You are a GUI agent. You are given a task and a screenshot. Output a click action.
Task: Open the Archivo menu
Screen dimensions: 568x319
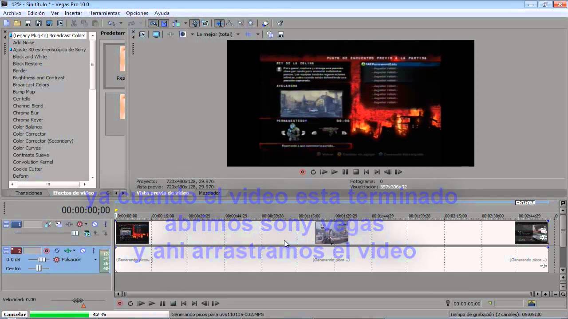click(12, 13)
